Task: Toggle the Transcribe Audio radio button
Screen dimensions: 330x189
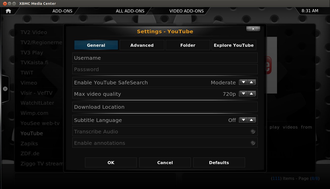Action: pos(253,132)
